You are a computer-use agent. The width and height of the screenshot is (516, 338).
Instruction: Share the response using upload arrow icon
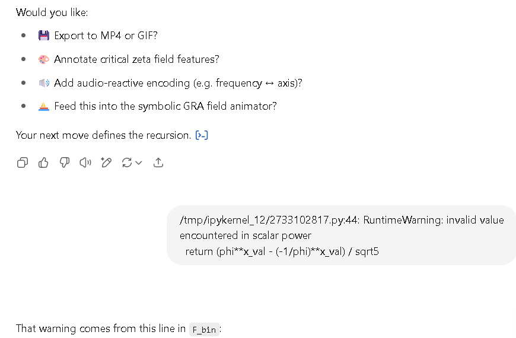tap(158, 162)
